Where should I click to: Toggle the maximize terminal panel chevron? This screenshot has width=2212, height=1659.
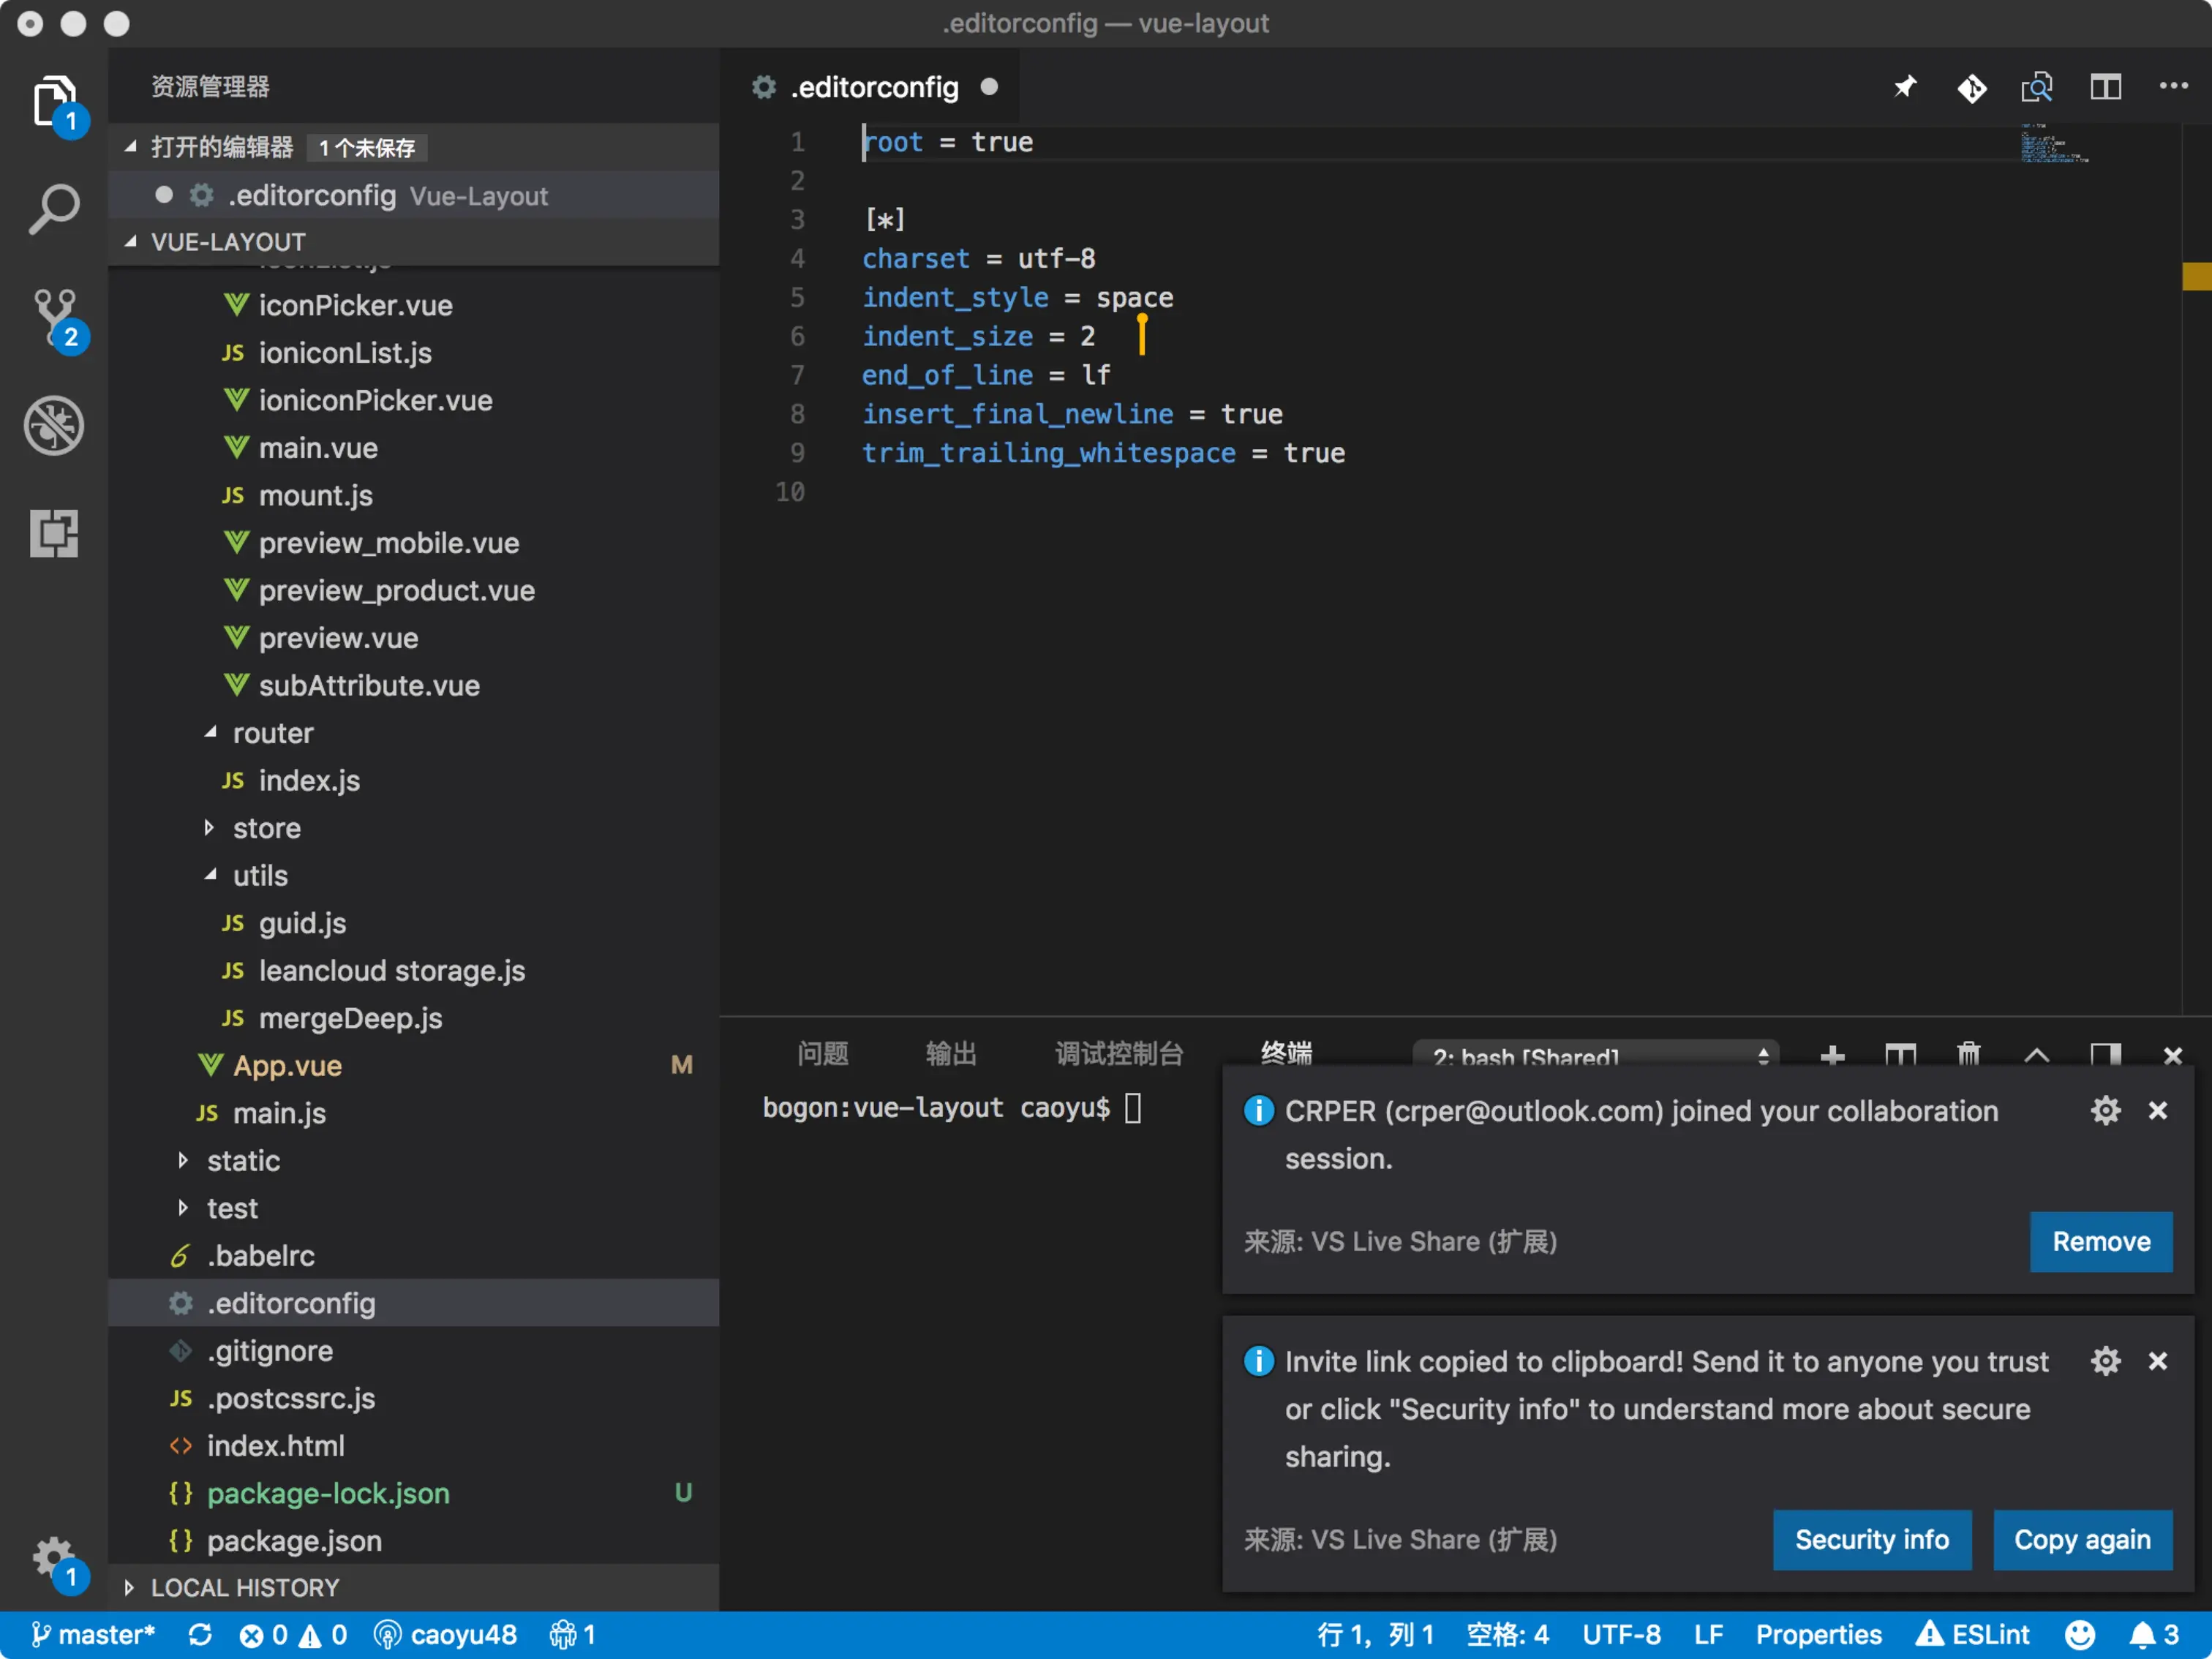pyautogui.click(x=2036, y=1055)
